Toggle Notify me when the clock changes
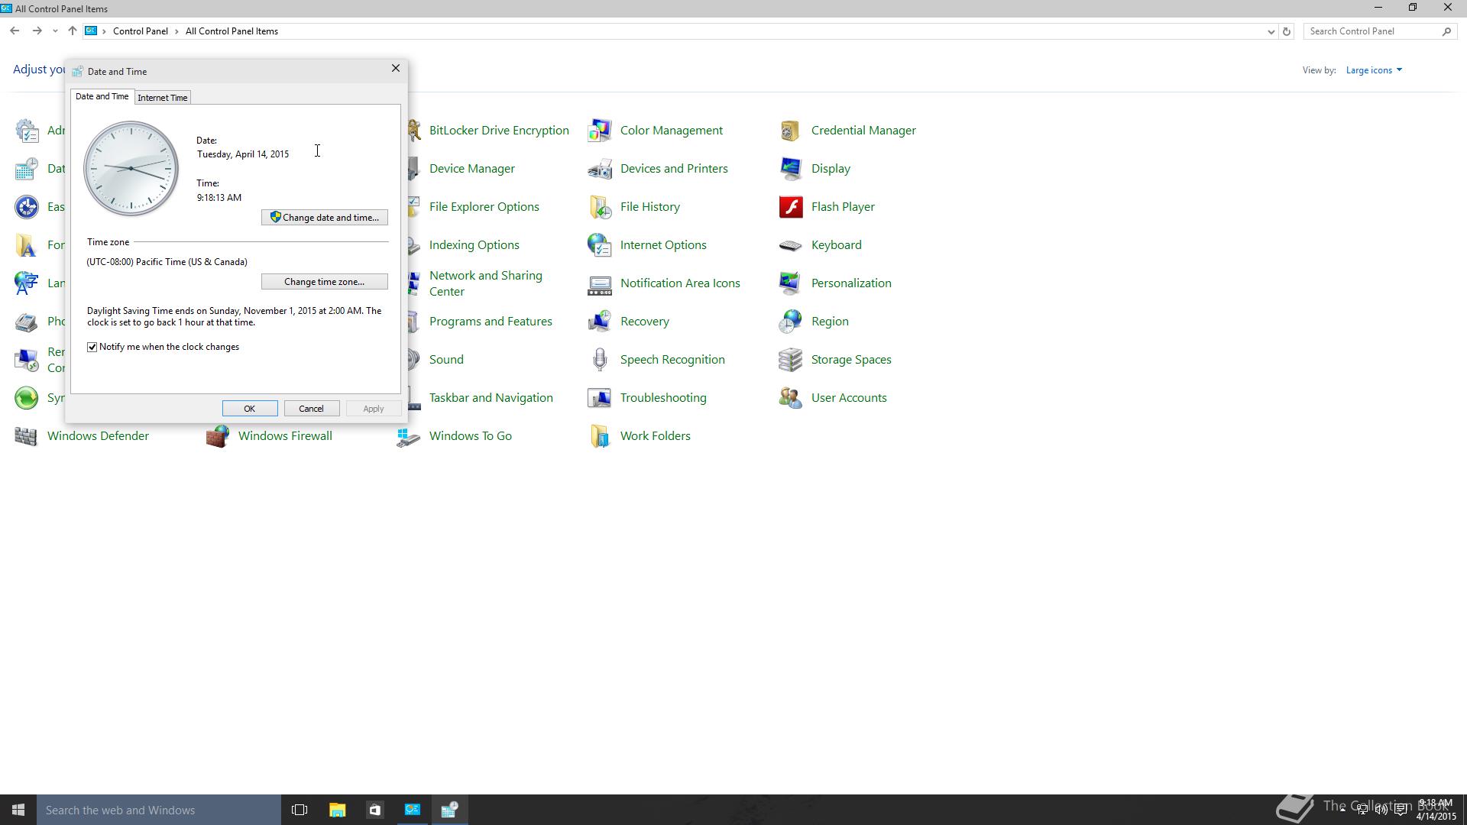 [x=92, y=347]
